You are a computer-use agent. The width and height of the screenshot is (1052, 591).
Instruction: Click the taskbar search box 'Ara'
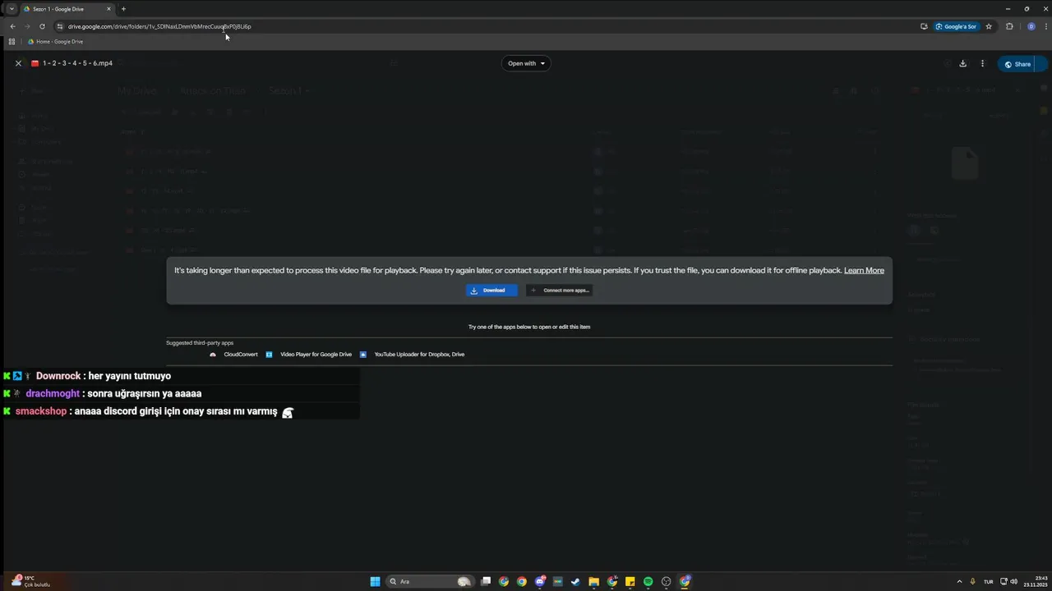pos(431,582)
